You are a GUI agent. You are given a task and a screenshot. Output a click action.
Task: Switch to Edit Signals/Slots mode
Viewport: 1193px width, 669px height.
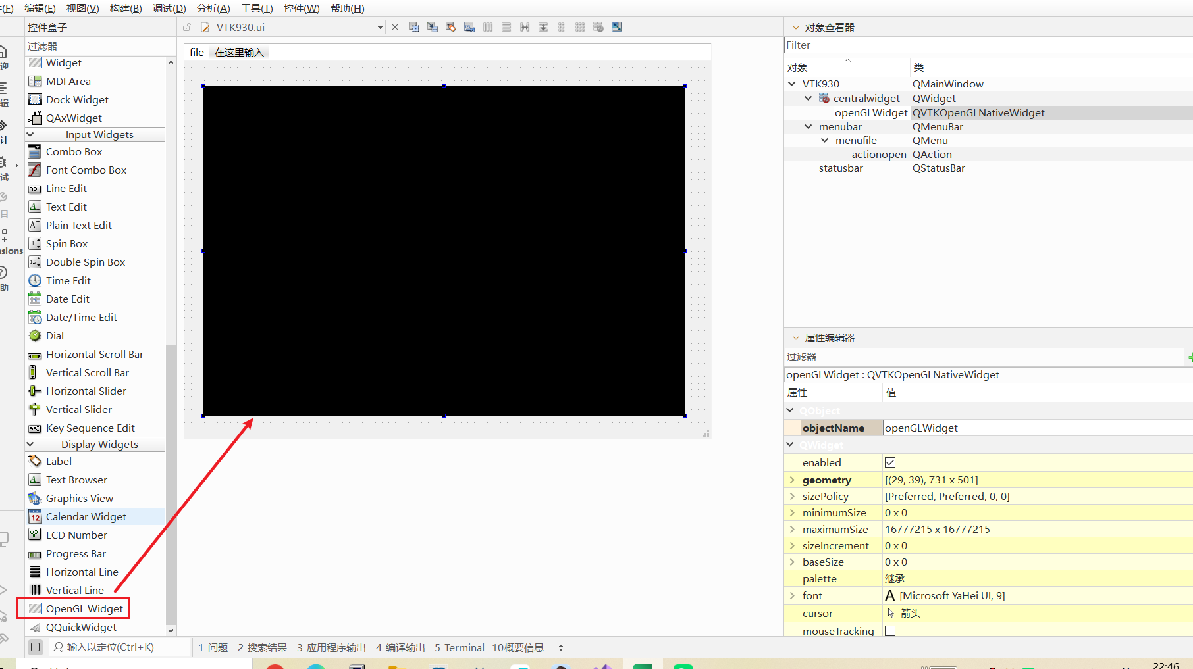[x=433, y=27]
